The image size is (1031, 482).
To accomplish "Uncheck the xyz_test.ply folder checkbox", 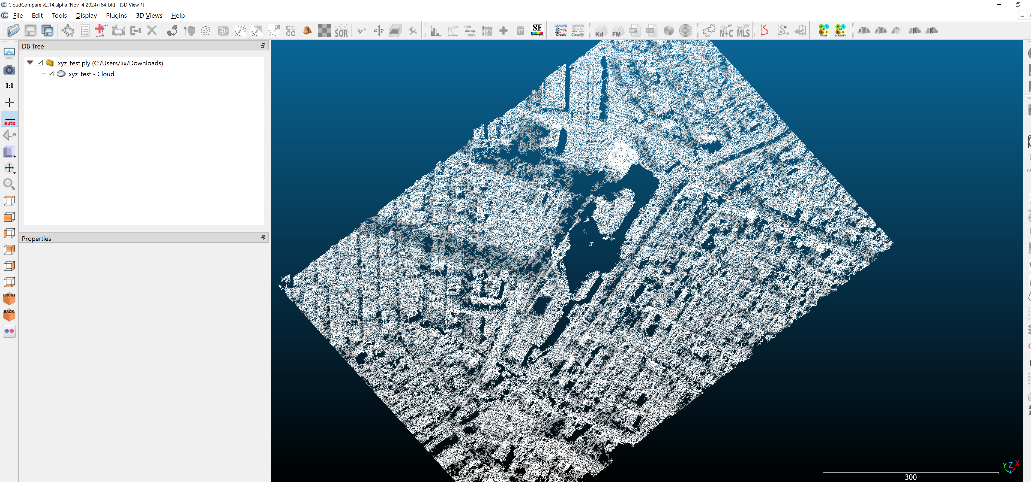I will tap(40, 63).
